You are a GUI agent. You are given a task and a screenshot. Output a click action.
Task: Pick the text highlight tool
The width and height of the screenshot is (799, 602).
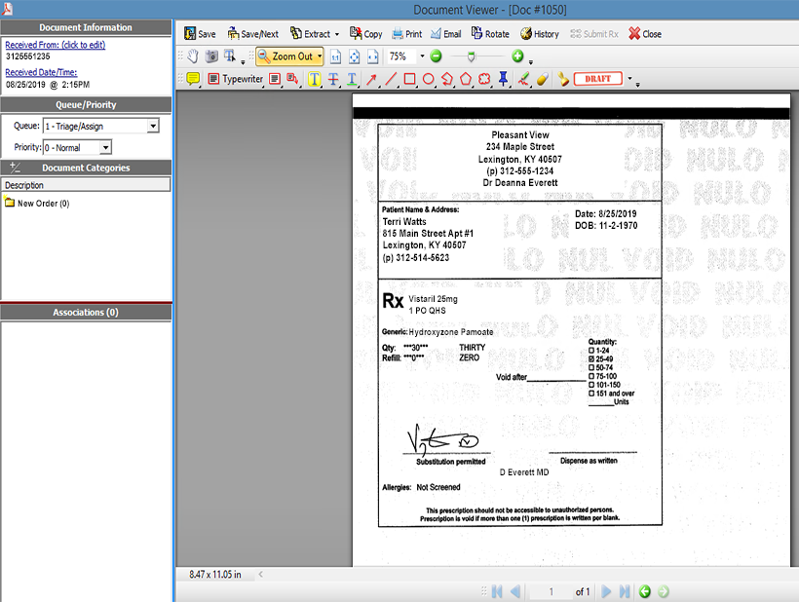pos(315,79)
